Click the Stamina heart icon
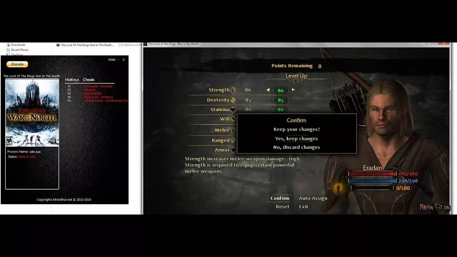This screenshot has width=457, height=257. coord(233,110)
